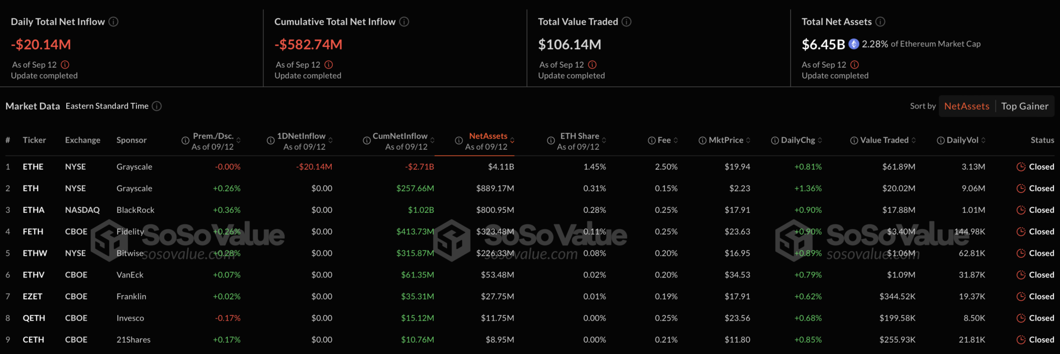
Task: Select the Top Gainer sort-by tab
Action: [x=1024, y=106]
